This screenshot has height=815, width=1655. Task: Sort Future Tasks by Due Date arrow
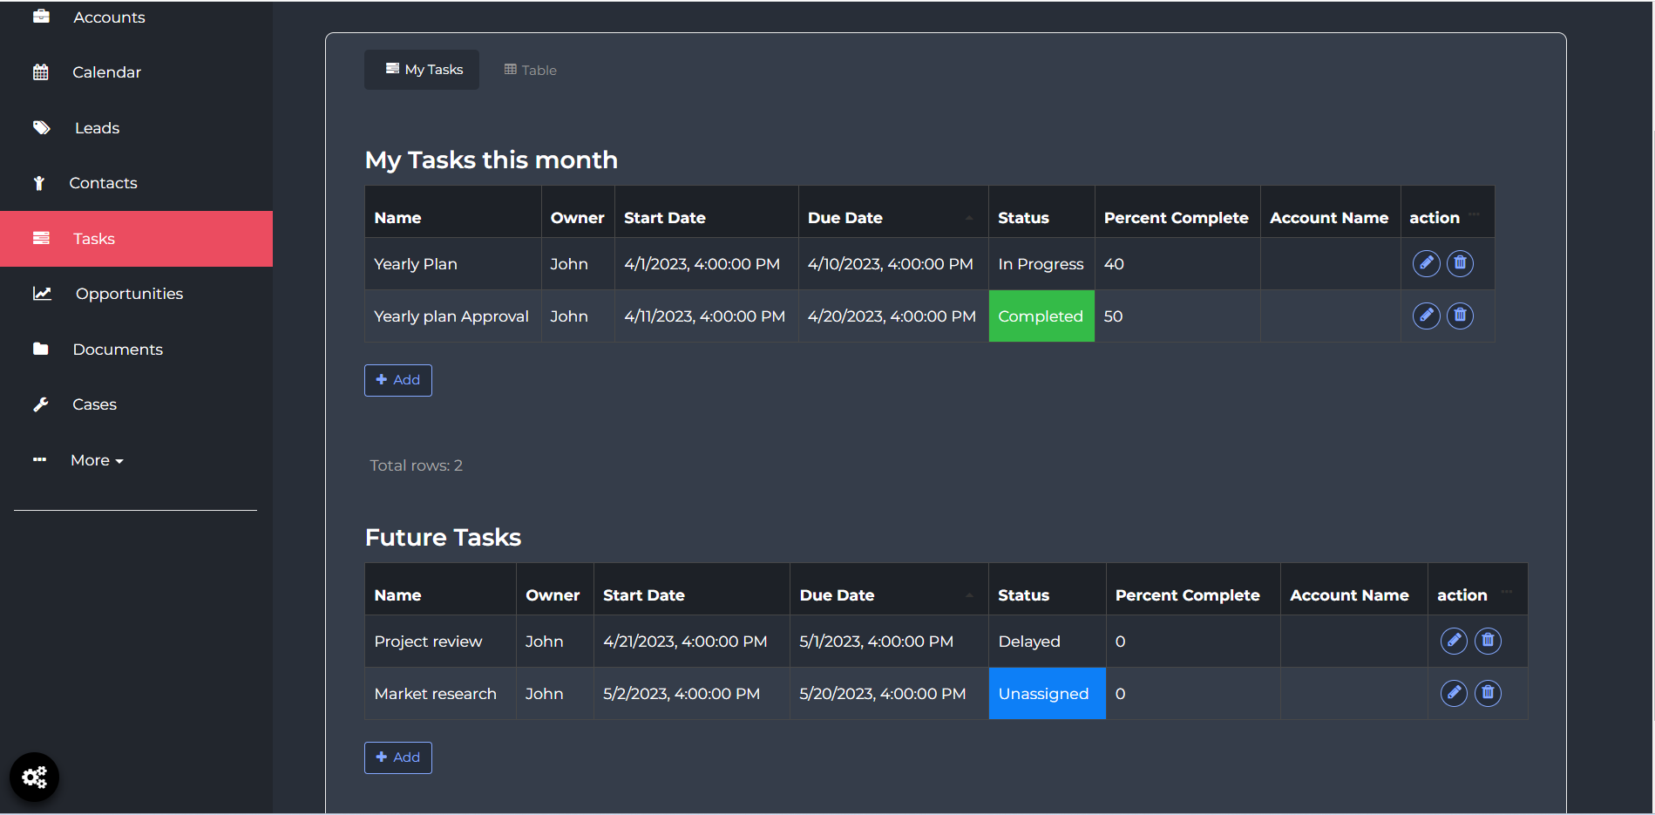click(969, 595)
